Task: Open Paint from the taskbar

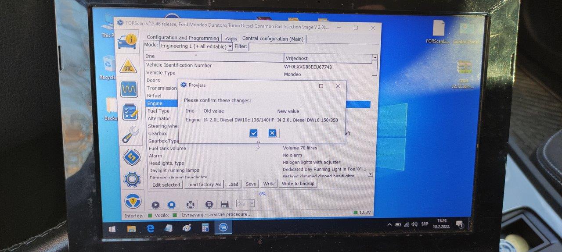Action: pyautogui.click(x=187, y=227)
